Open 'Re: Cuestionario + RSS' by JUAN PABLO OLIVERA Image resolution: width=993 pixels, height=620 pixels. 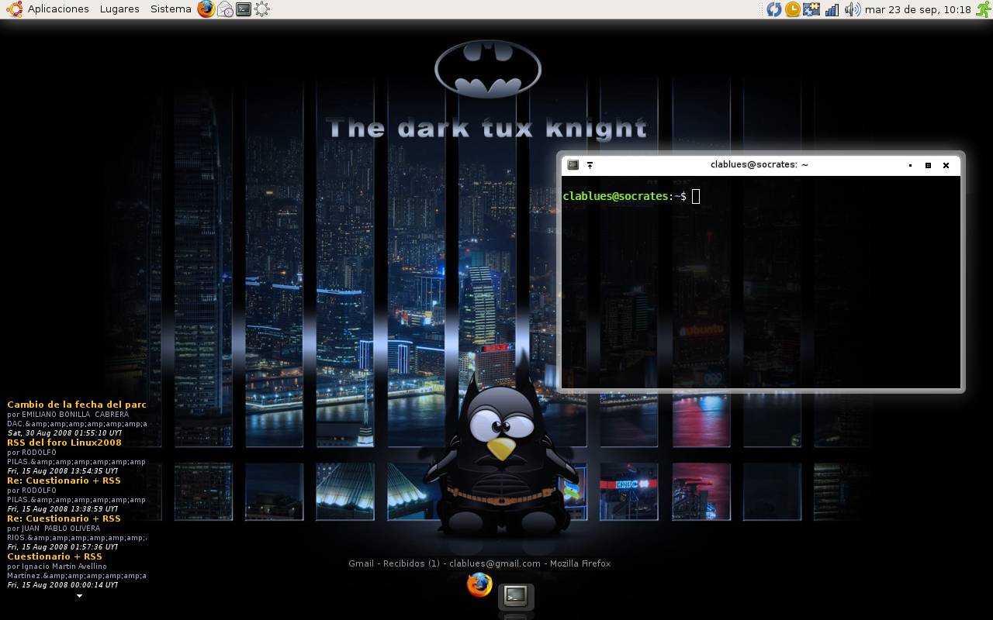coord(64,518)
